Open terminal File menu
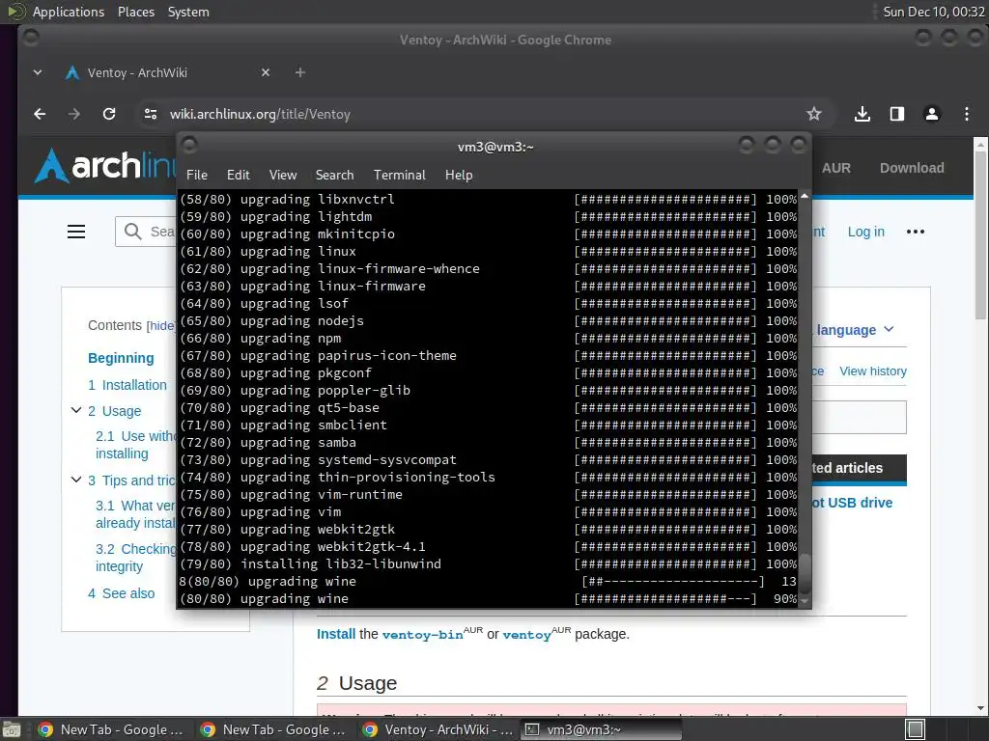The image size is (989, 741). 197,176
